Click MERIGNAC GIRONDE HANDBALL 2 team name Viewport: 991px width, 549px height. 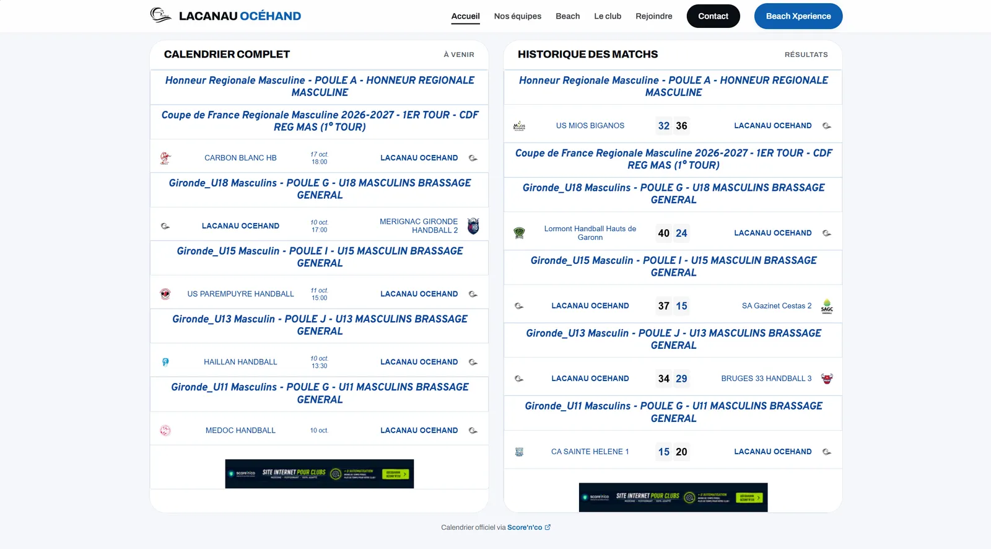pyautogui.click(x=419, y=226)
